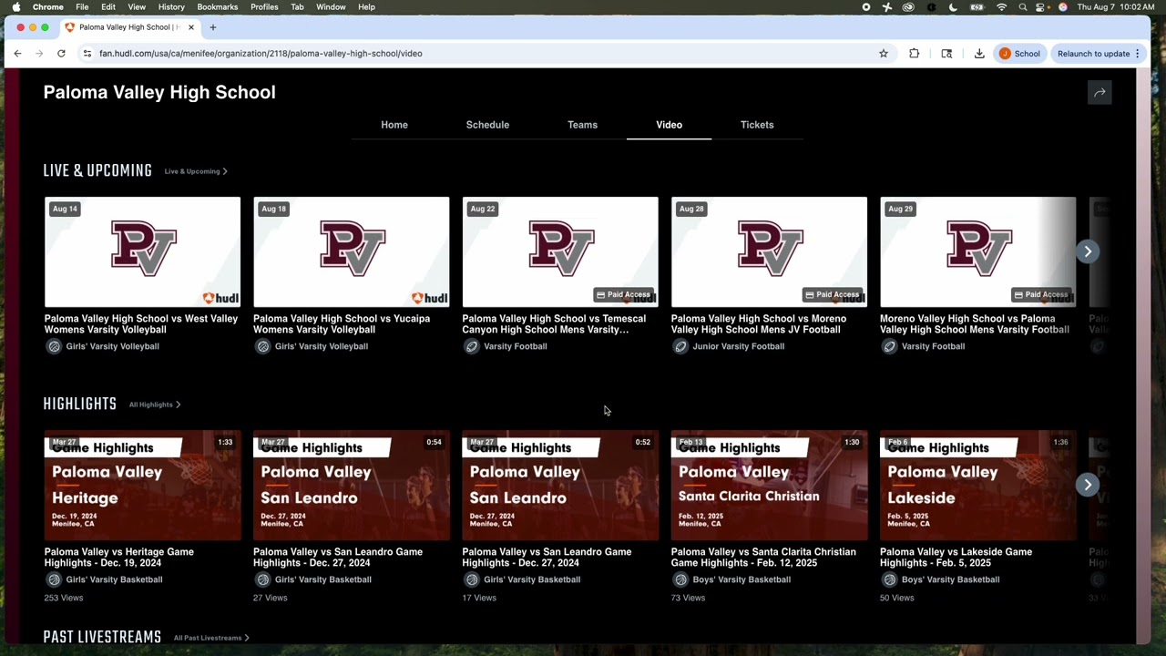Click Relaunch to update button
Viewport: 1166px width, 656px height.
1093,54
